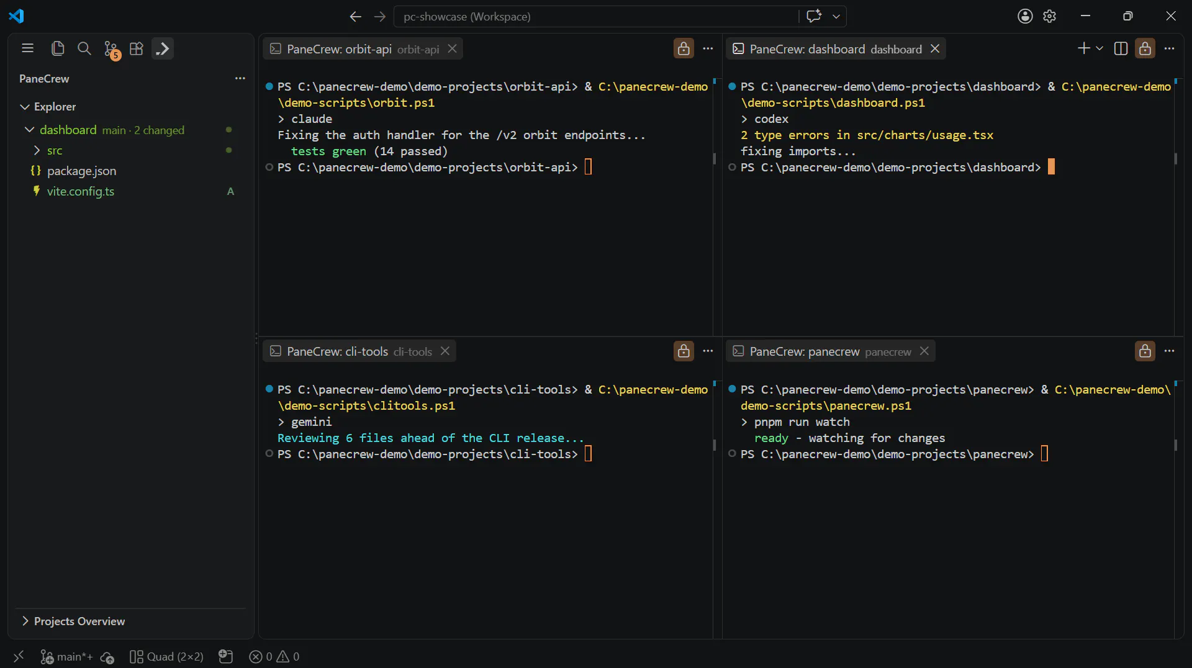This screenshot has width=1192, height=668.
Task: Click the 'main · 2 changed' label
Action: point(143,130)
